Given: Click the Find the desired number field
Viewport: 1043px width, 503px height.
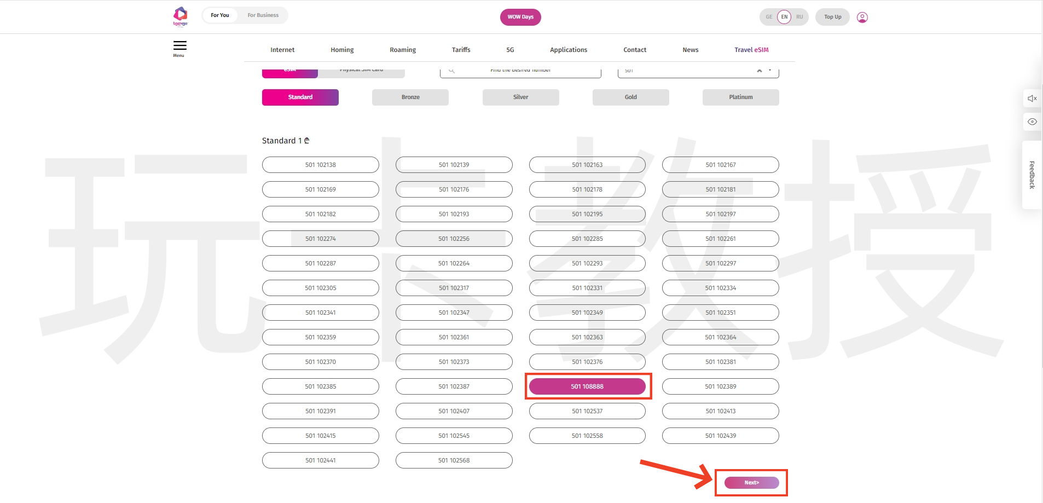Looking at the screenshot, I should click(x=520, y=71).
